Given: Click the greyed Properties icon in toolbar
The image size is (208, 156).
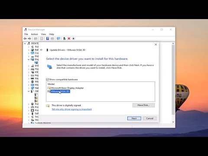Looking at the screenshot, I should pos(42,39).
